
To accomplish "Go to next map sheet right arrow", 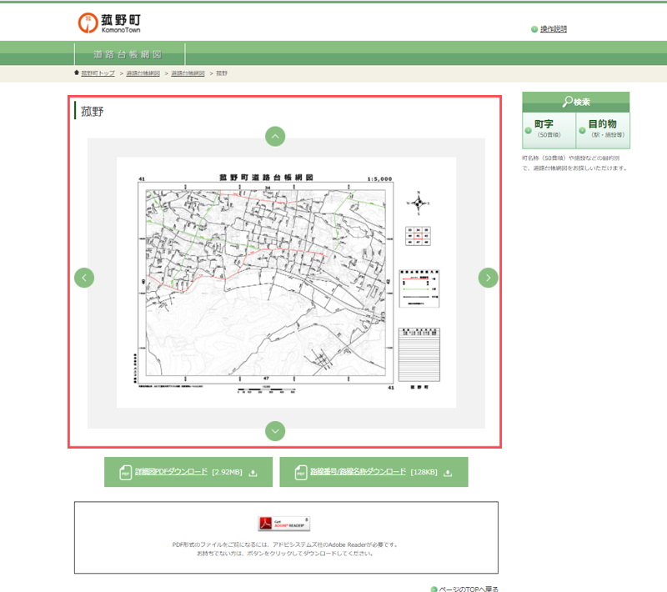I will 489,278.
